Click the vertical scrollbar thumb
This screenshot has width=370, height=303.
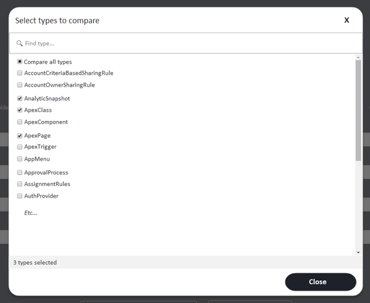click(x=358, y=111)
